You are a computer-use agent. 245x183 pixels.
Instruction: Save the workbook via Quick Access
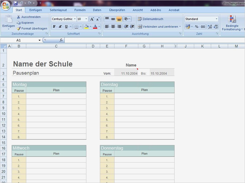coord(16,3)
